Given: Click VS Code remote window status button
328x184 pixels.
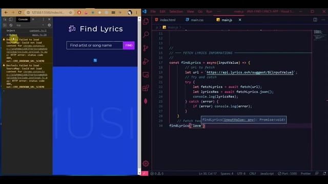Looking at the screenshot, I should point(144,174).
